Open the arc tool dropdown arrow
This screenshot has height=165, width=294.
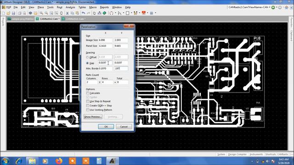pyautogui.click(x=115, y=13)
